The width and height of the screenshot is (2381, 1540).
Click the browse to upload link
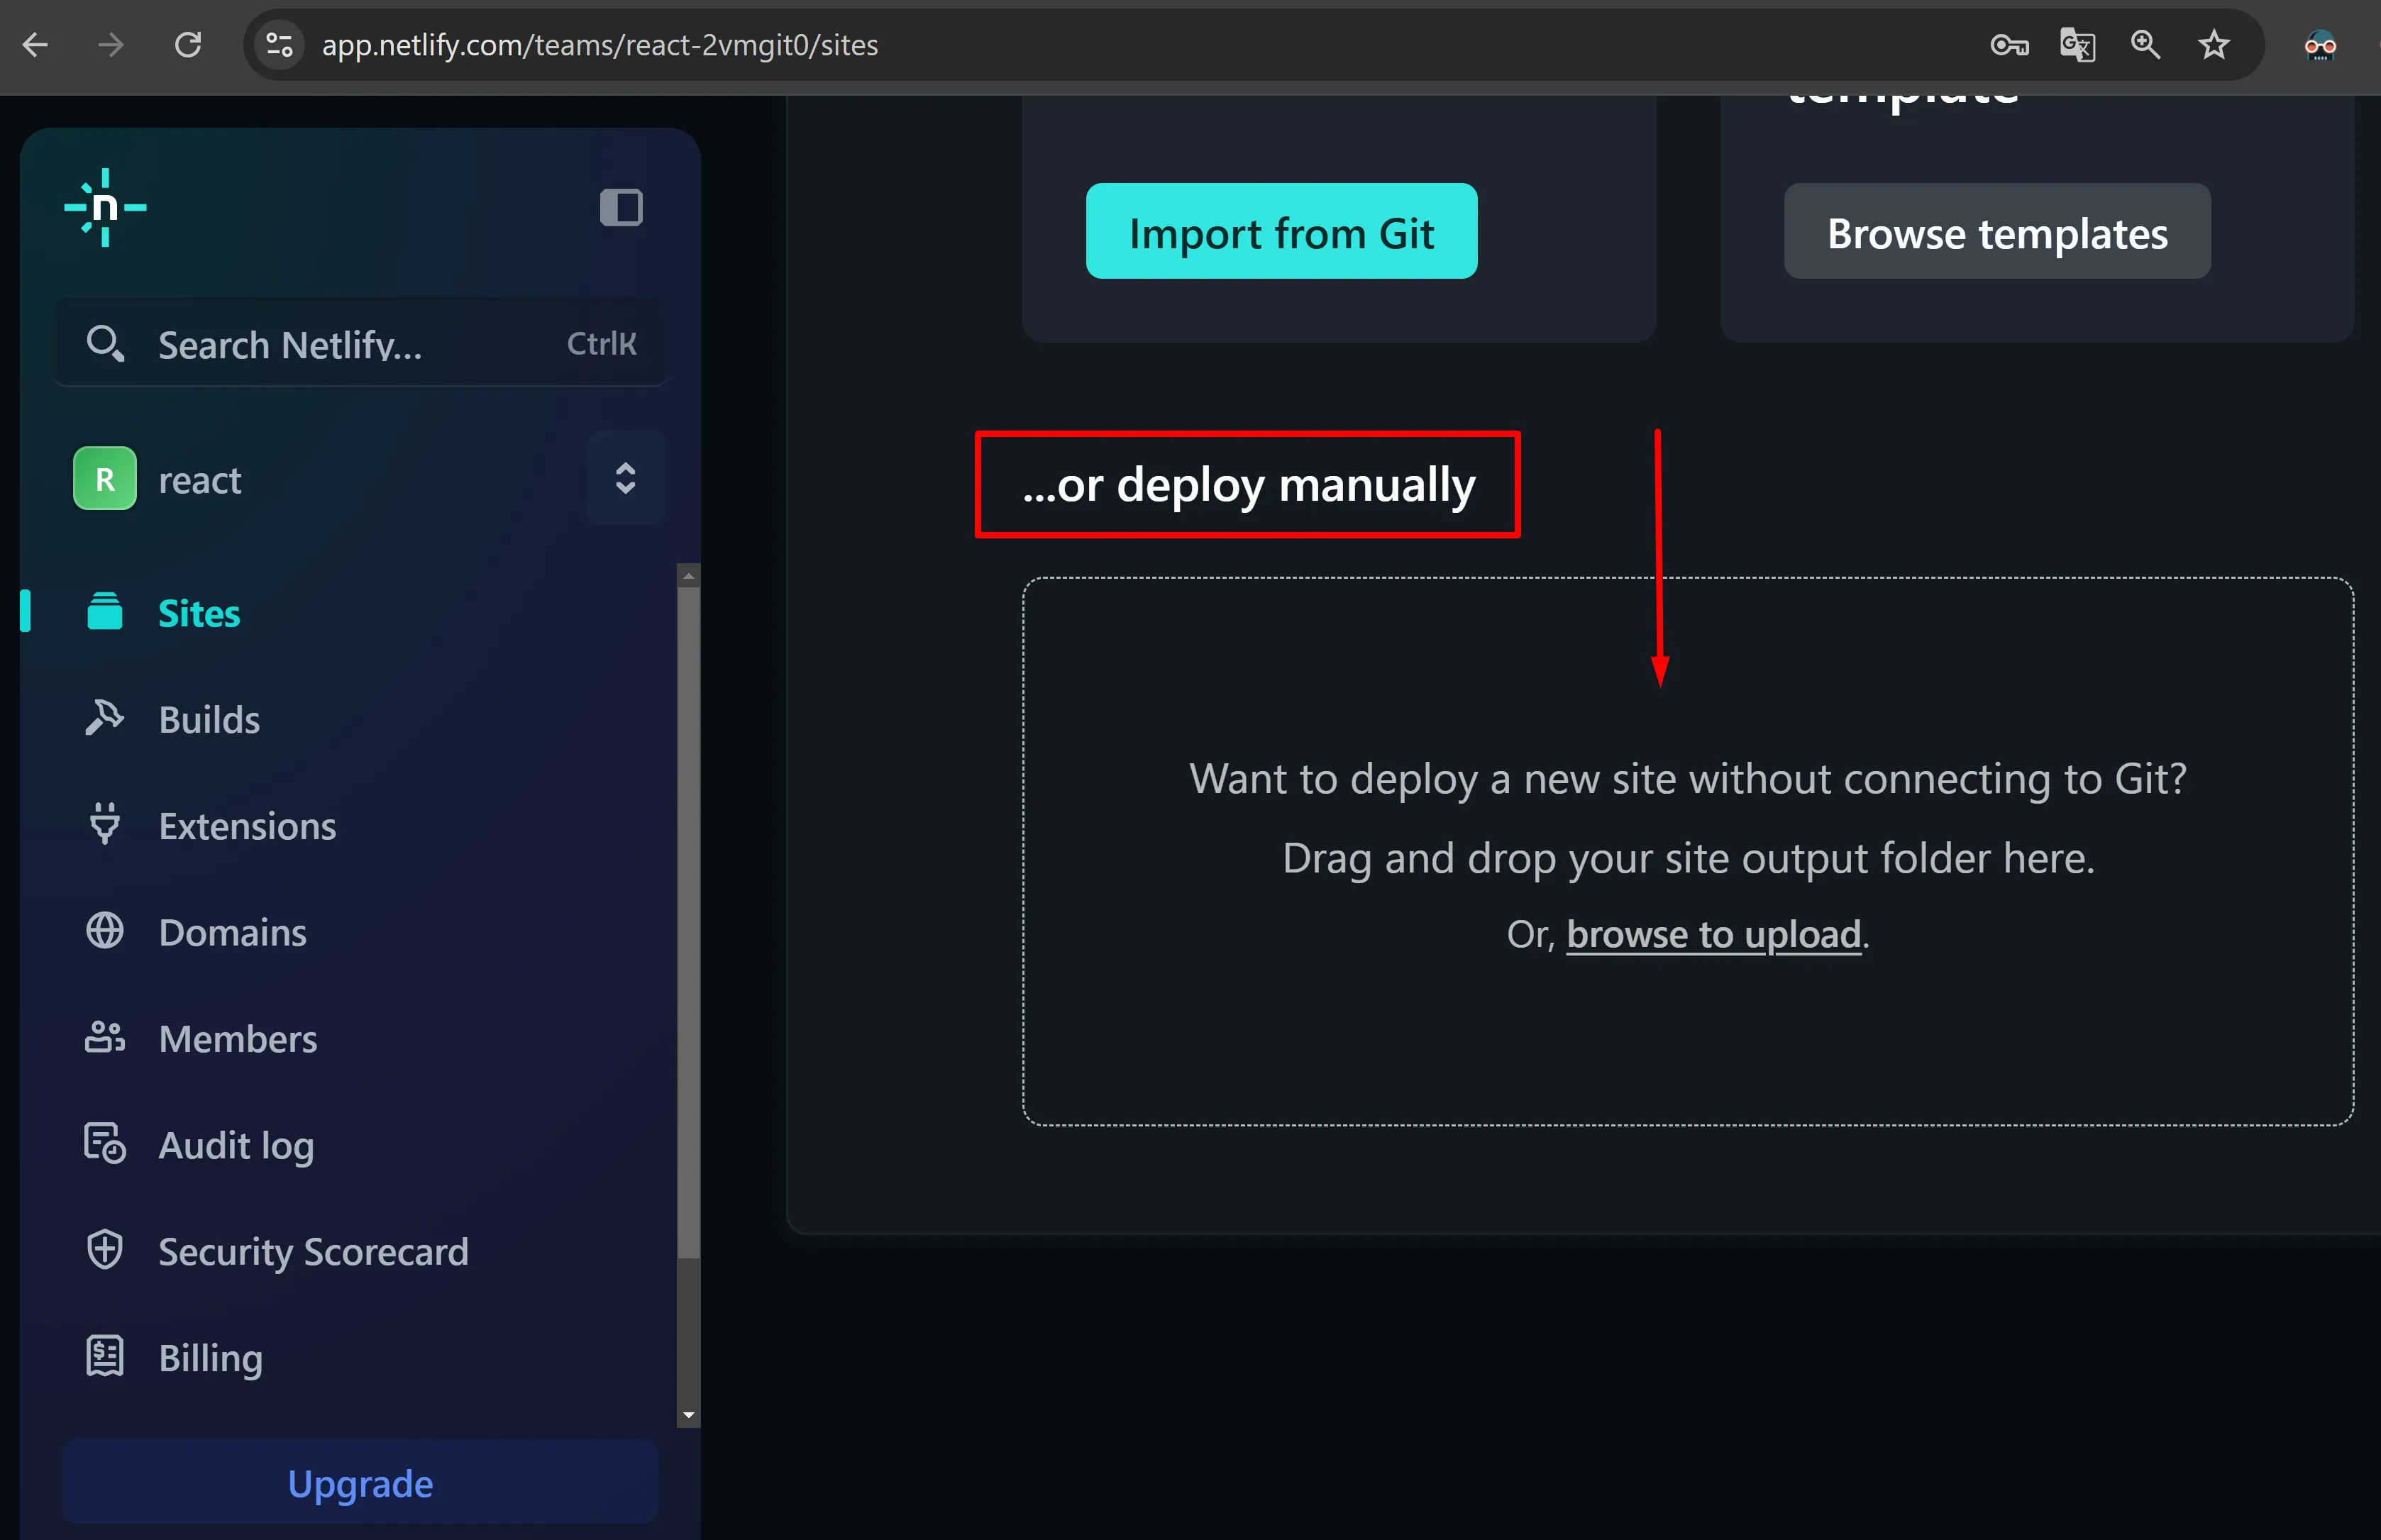pyautogui.click(x=1713, y=934)
